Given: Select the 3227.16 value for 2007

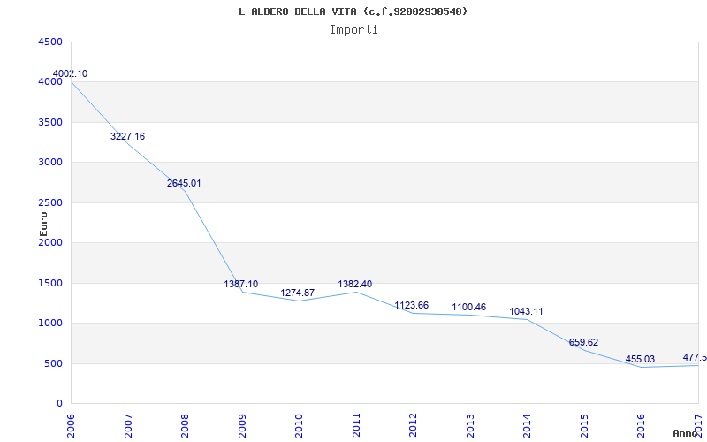Looking at the screenshot, I should tap(127, 136).
